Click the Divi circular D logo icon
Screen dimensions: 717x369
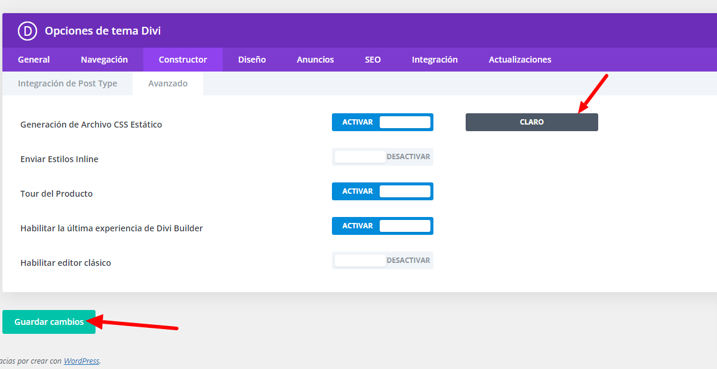tap(27, 30)
